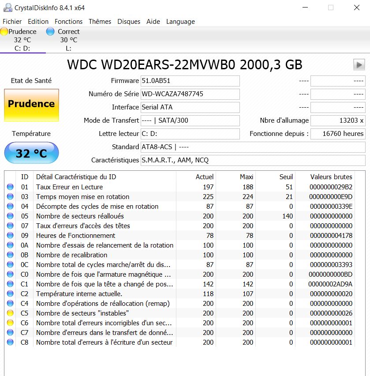Viewport: 370px width, 376px height.
Task: Click the Interface field Serial ATA
Action: pyautogui.click(x=190, y=107)
